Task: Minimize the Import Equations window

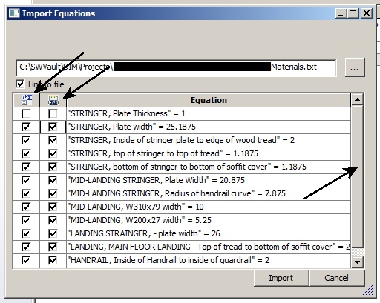Action: [341, 13]
